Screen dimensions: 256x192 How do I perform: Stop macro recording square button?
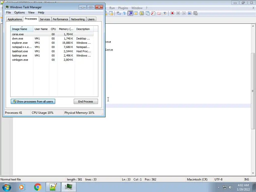pyautogui.click(x=178, y=13)
